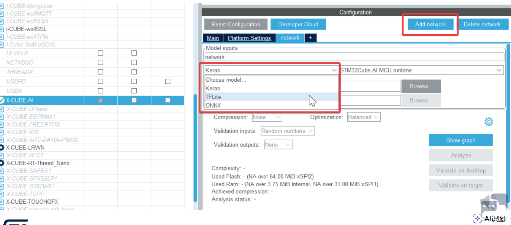Image resolution: width=511 pixels, height=225 pixels.
Task: Expand the Optimization Balanced dropdown
Action: tap(364, 117)
